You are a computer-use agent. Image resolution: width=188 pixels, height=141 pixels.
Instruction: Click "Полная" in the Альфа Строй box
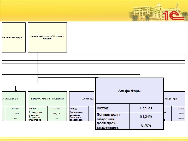click(x=181, y=109)
